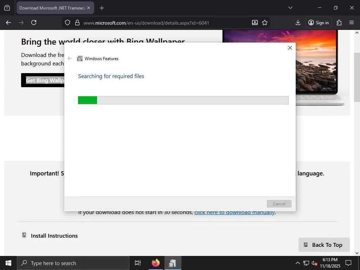Open Firefox View icon in tab strip
The height and width of the screenshot is (270, 360).
click(x=7, y=8)
